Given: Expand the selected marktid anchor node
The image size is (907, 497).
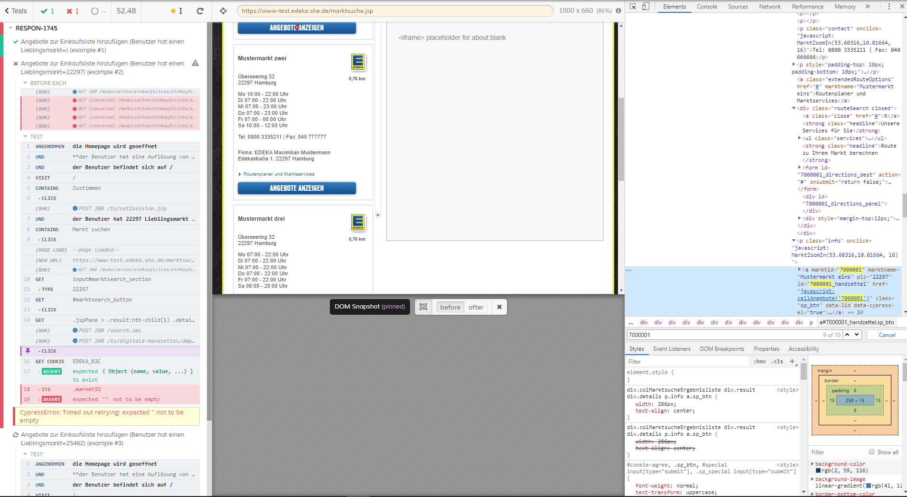Looking at the screenshot, I should [799, 269].
